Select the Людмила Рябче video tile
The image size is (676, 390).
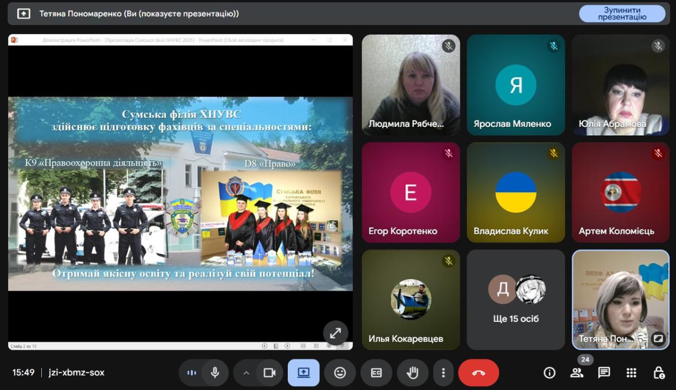click(411, 85)
